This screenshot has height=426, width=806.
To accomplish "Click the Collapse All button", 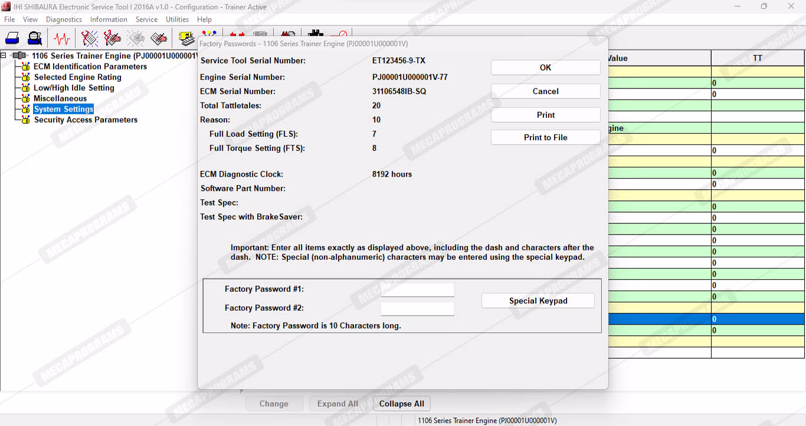I will pos(401,404).
